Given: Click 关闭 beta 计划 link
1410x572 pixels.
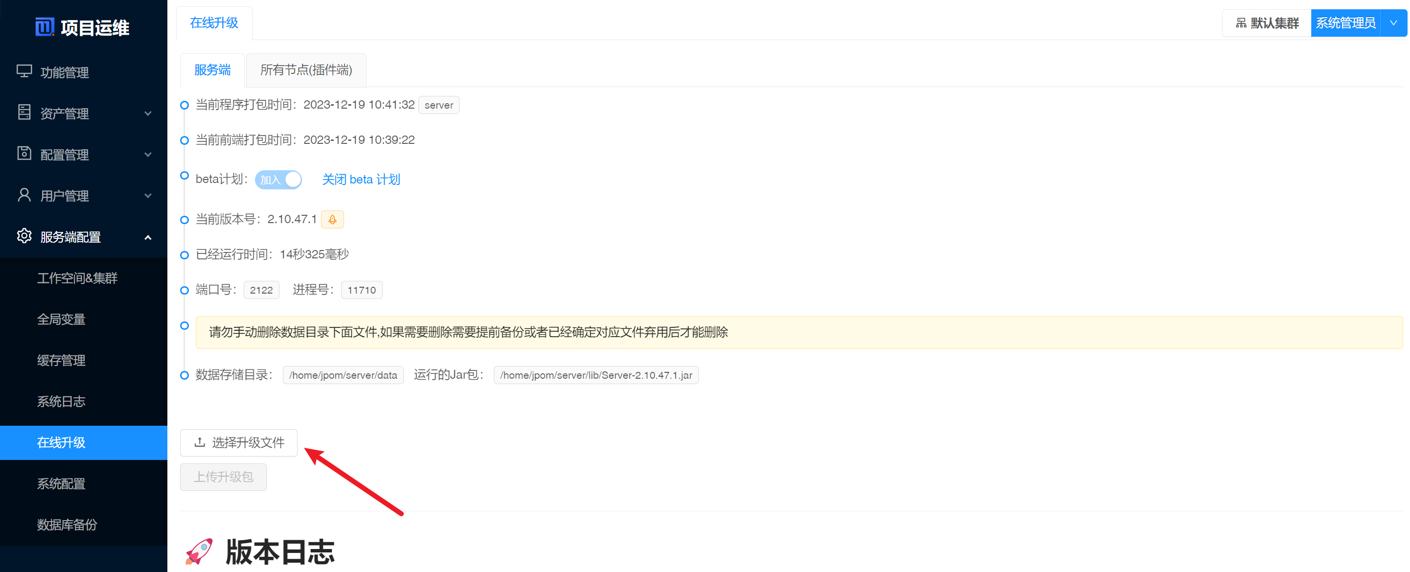Looking at the screenshot, I should coord(361,180).
